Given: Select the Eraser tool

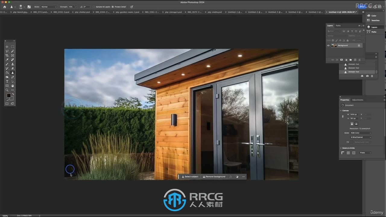Looking at the screenshot, I should click(12, 68).
